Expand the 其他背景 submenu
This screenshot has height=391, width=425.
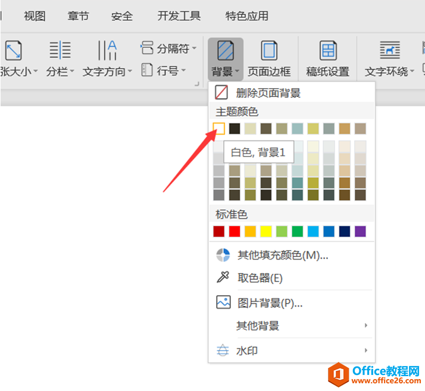point(292,326)
